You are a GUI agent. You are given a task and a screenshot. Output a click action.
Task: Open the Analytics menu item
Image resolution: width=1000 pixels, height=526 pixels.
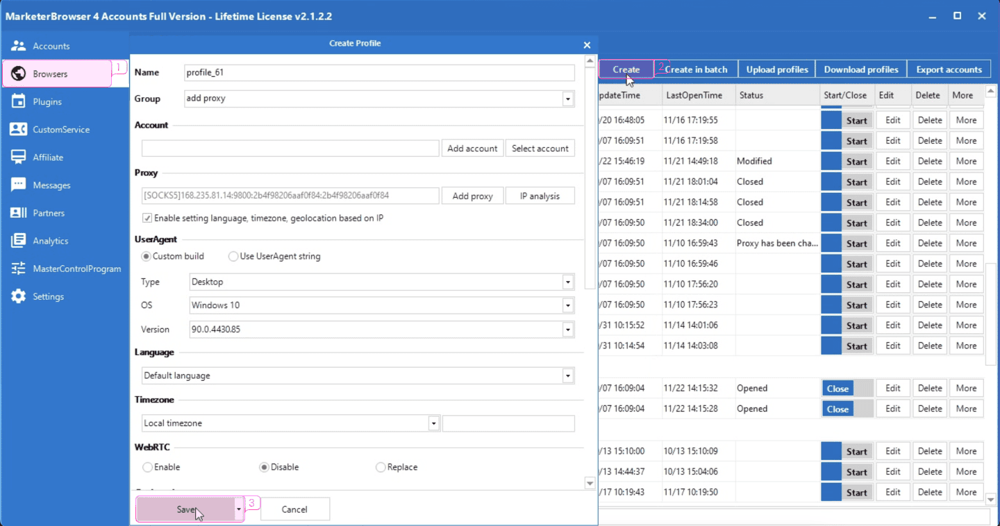(x=51, y=241)
